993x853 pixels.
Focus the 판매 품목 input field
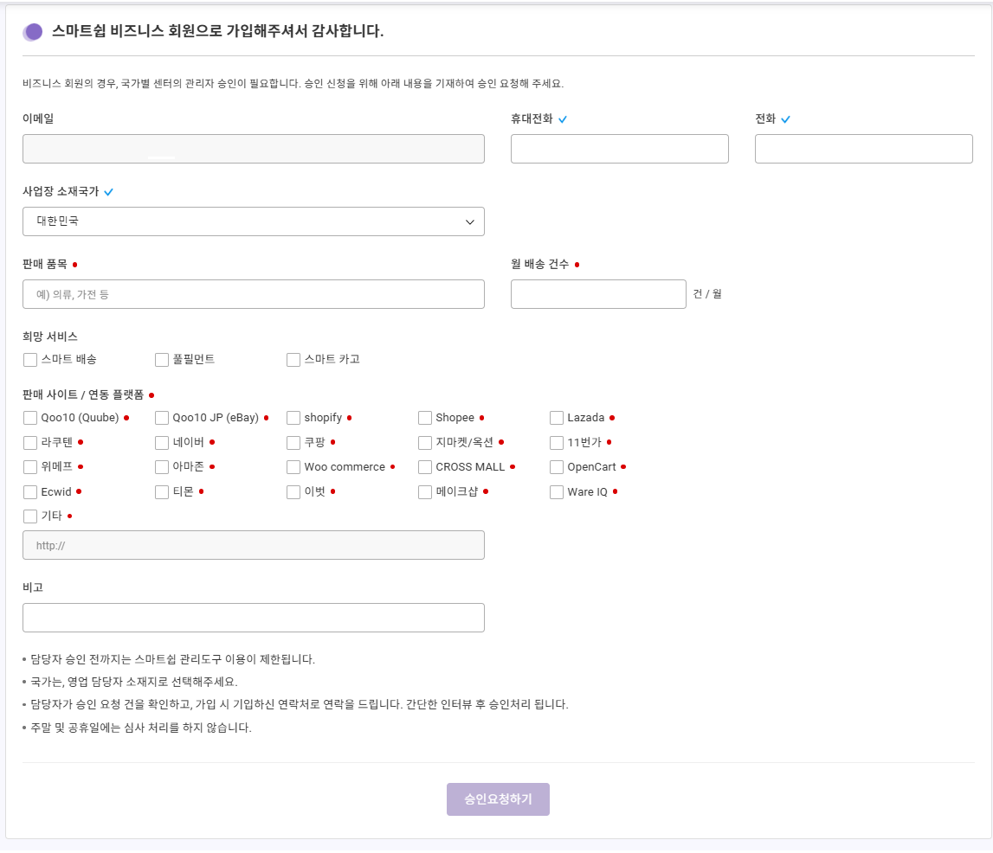pos(254,294)
